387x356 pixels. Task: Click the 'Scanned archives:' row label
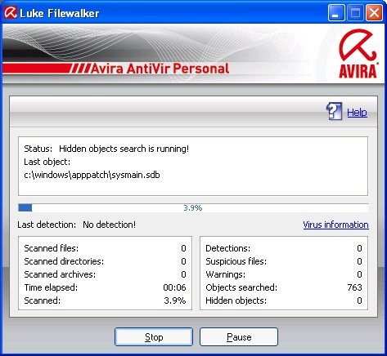click(x=60, y=274)
